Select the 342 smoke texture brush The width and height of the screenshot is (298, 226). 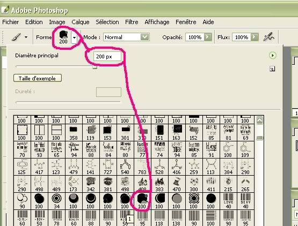pos(91,184)
